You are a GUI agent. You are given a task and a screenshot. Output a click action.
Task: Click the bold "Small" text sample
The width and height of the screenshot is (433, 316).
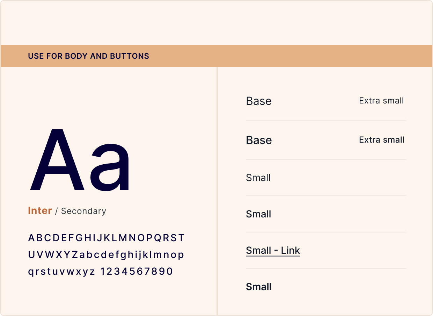[x=259, y=287]
